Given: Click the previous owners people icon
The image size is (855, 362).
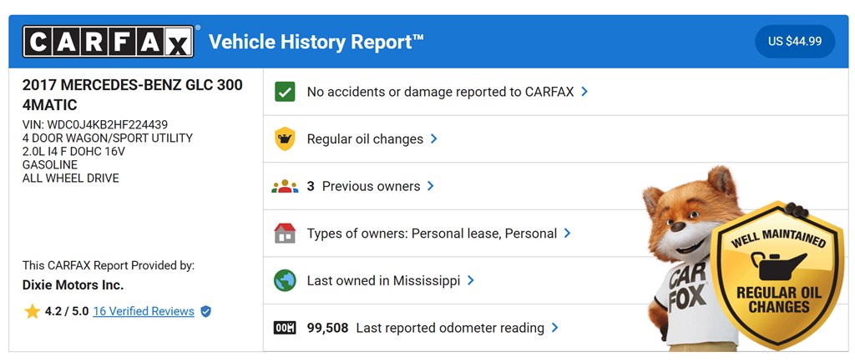Looking at the screenshot, I should 286,187.
